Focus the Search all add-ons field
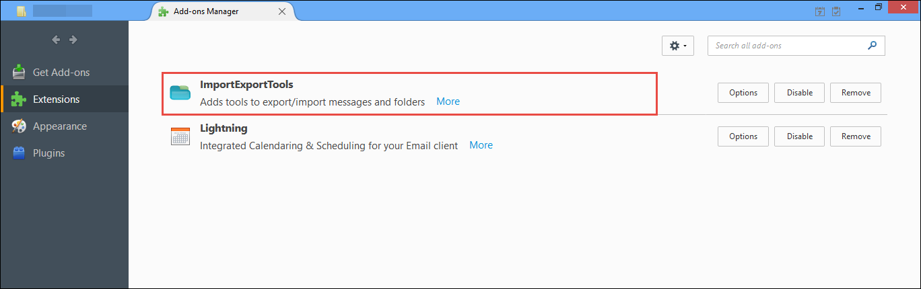Viewport: 921px width, 289px height. [788, 46]
